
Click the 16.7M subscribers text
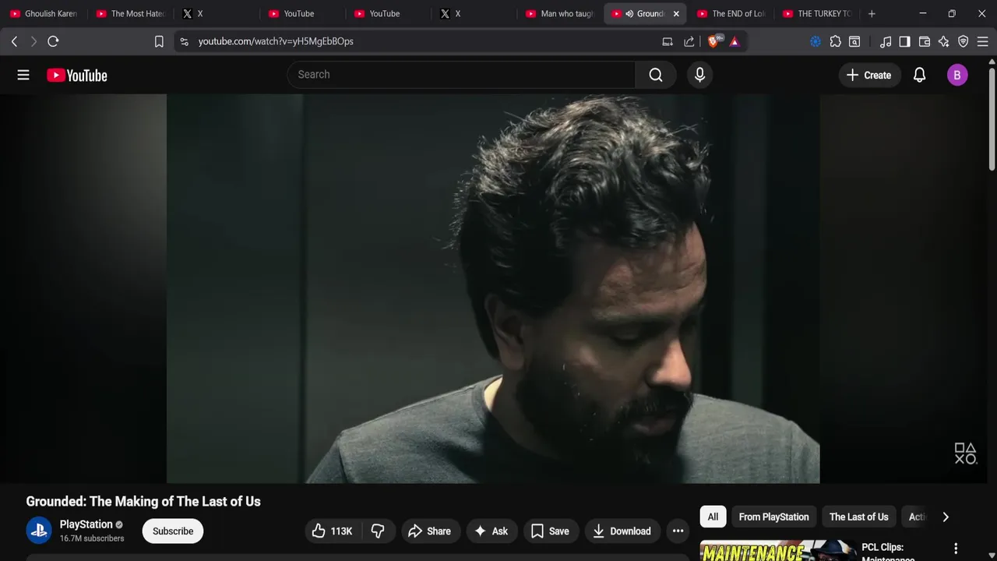pos(92,538)
